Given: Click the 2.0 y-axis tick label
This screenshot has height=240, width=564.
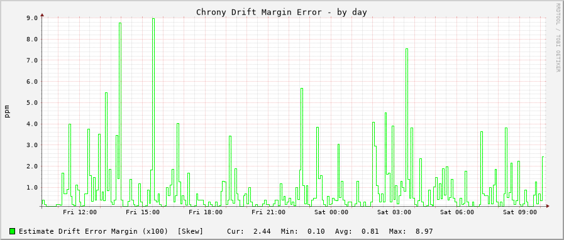Looking at the screenshot, I should point(32,166).
